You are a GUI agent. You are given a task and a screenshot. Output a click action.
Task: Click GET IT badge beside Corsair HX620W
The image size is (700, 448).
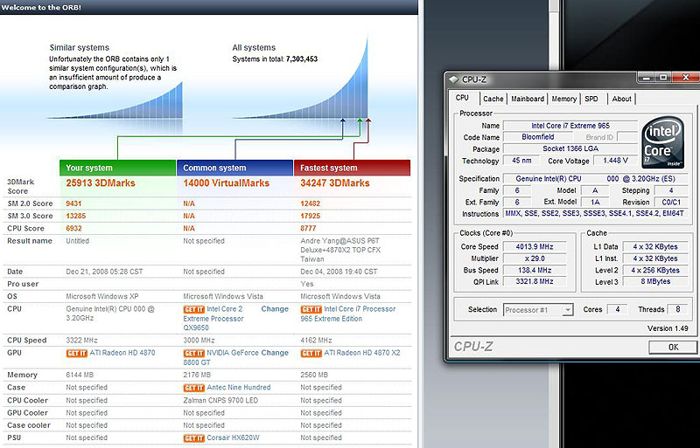click(x=193, y=438)
